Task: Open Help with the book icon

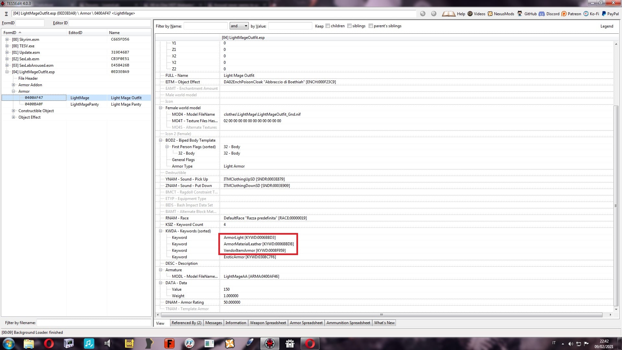Action: click(454, 14)
